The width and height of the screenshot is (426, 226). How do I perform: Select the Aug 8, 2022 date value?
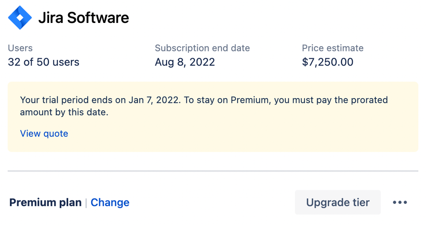[185, 62]
